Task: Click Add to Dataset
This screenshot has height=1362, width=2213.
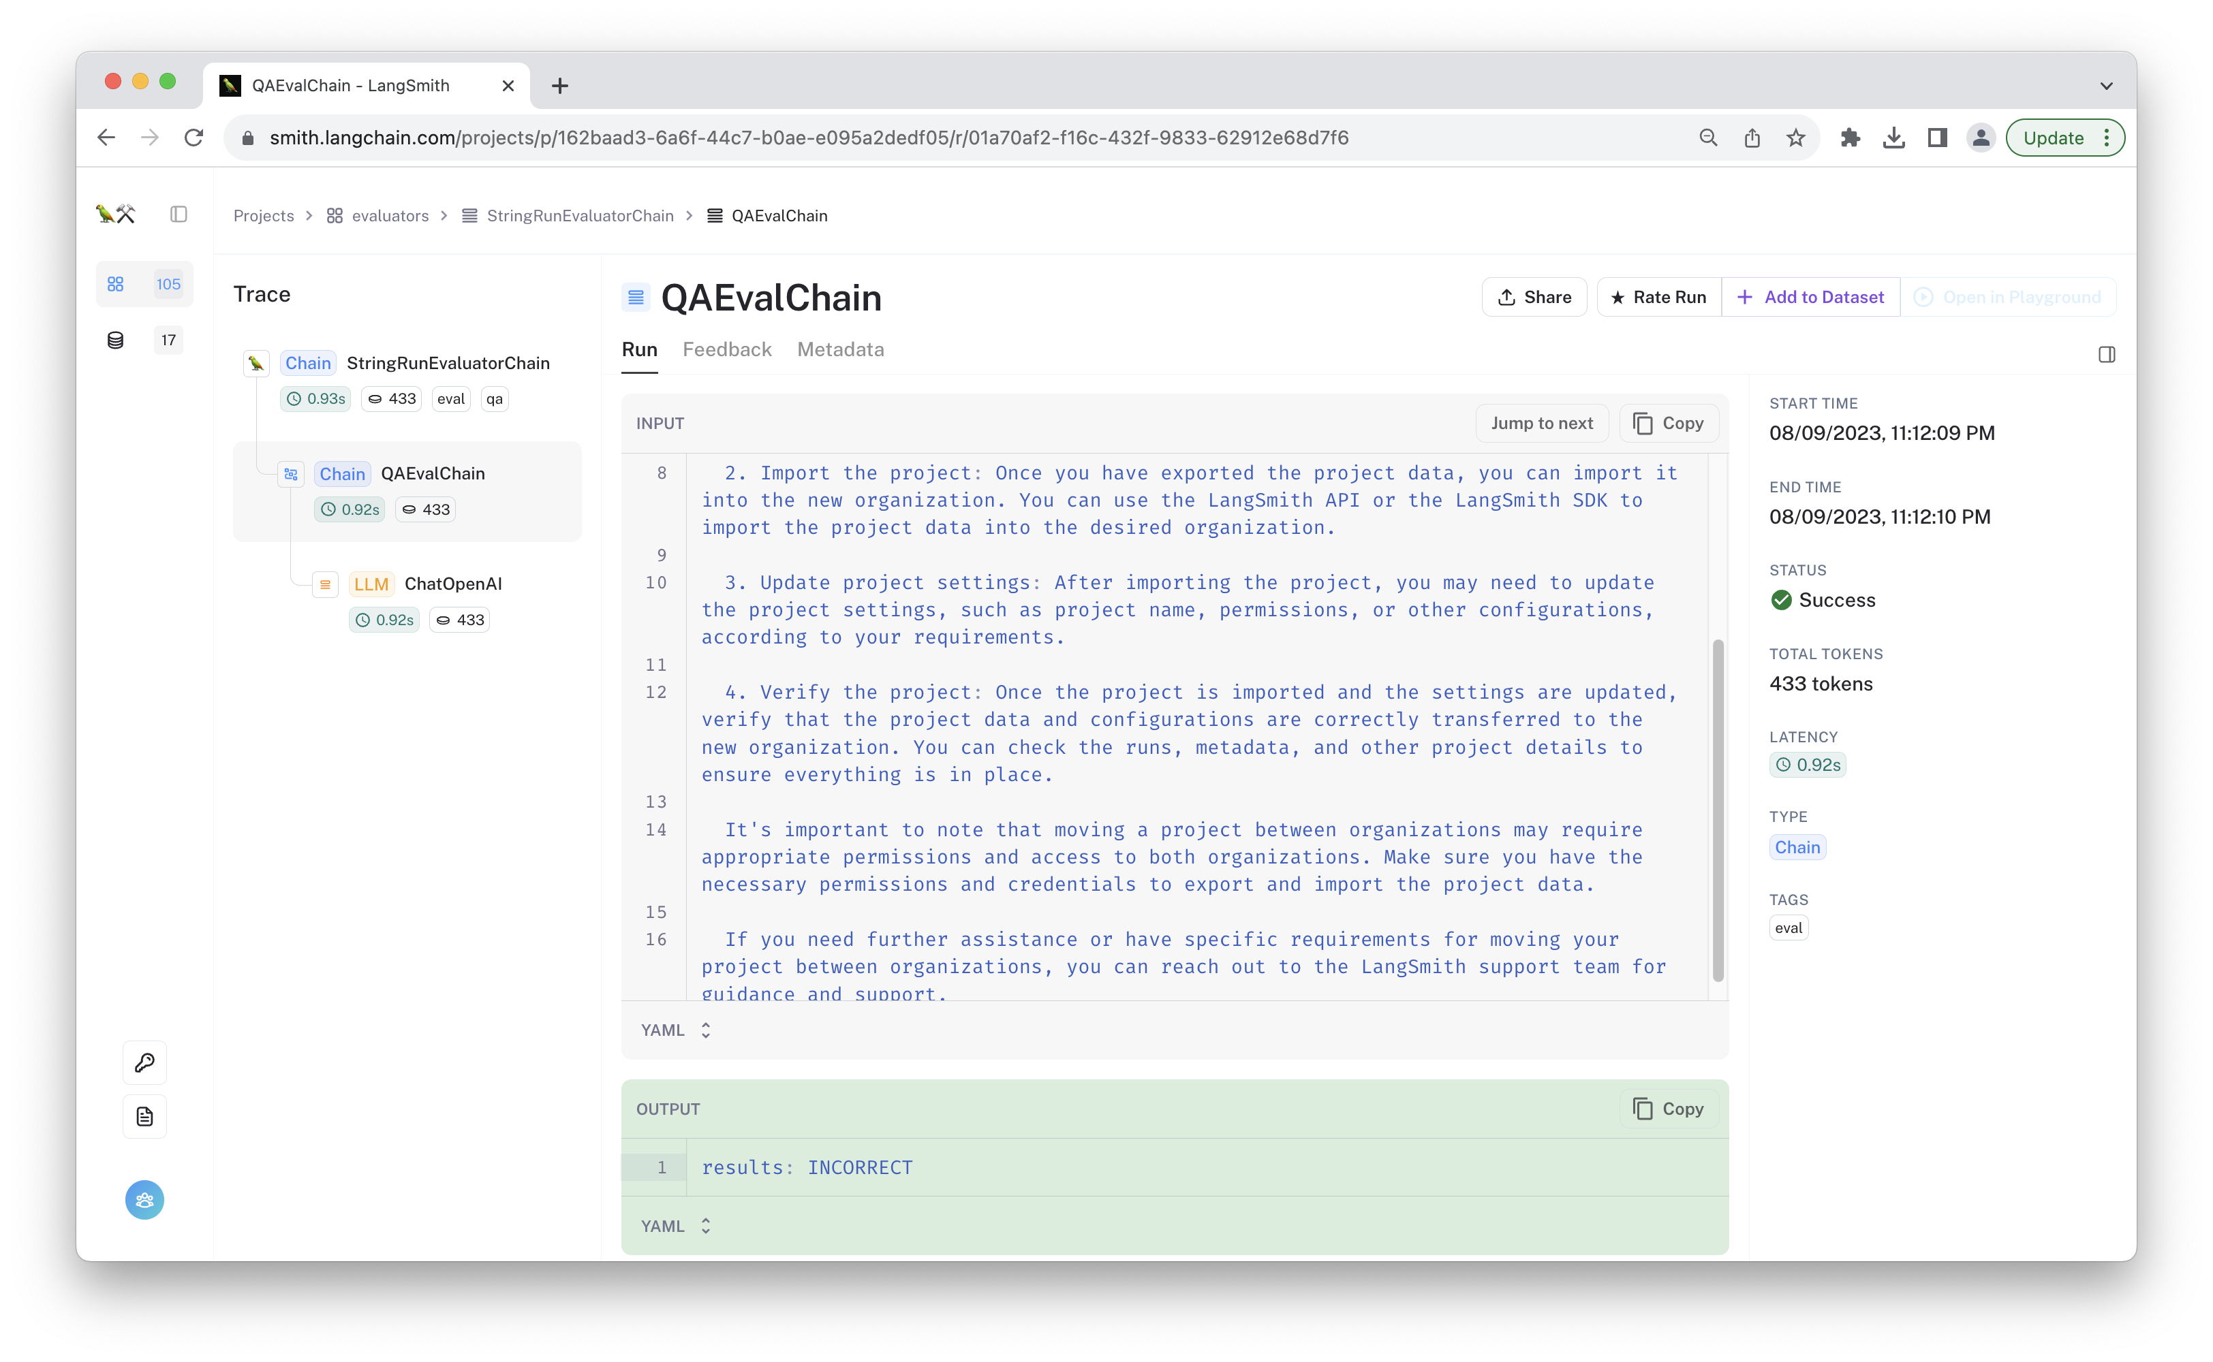Action: point(1810,298)
